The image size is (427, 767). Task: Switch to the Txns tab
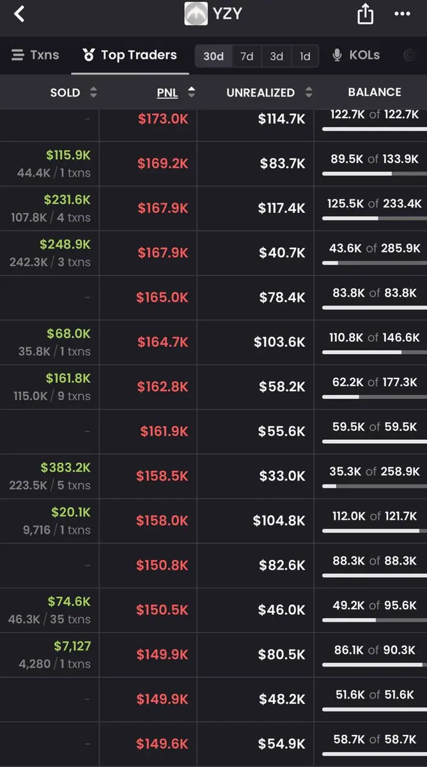click(x=35, y=55)
